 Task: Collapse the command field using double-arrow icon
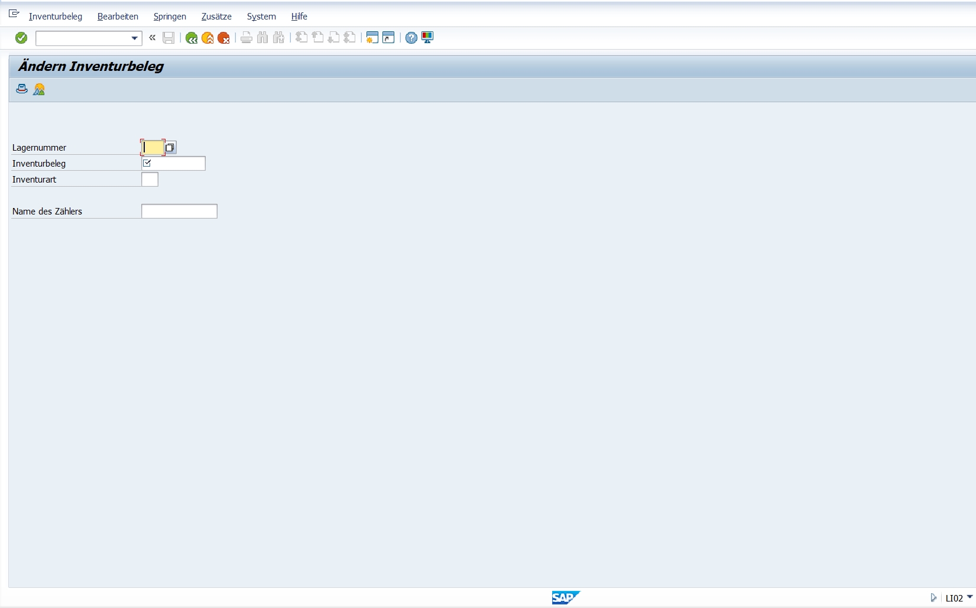click(152, 38)
